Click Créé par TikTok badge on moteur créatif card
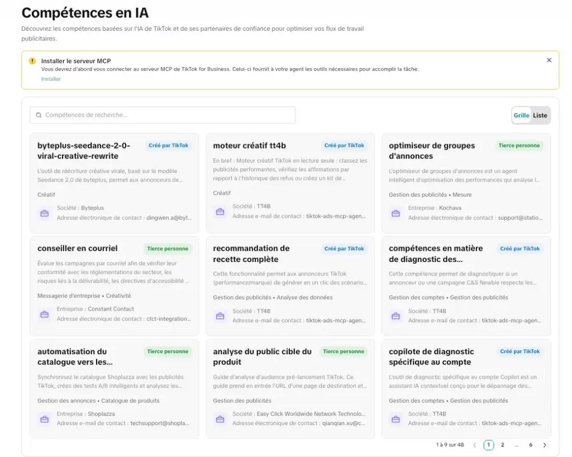Viewport: 572px width, 457px height. coord(344,145)
